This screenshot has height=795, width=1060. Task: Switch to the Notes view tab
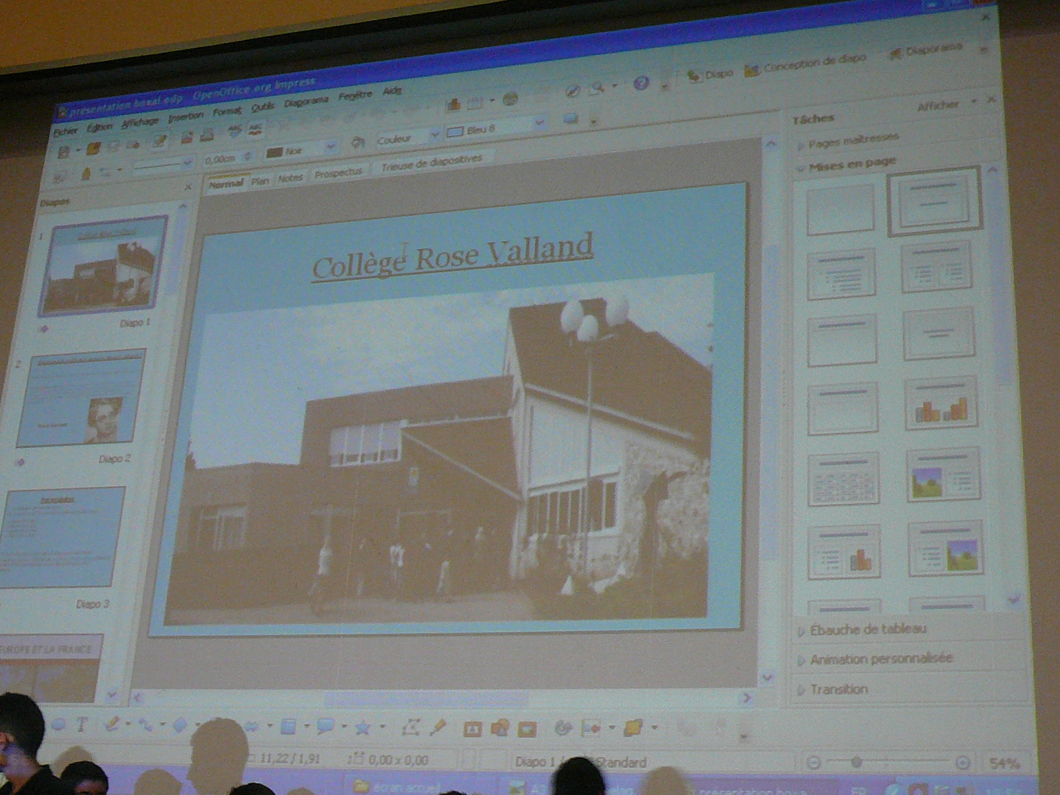[x=290, y=178]
